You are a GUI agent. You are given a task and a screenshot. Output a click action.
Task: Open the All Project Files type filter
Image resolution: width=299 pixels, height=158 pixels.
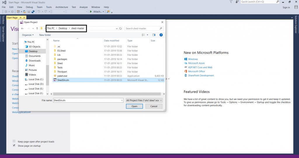[x=144, y=100]
